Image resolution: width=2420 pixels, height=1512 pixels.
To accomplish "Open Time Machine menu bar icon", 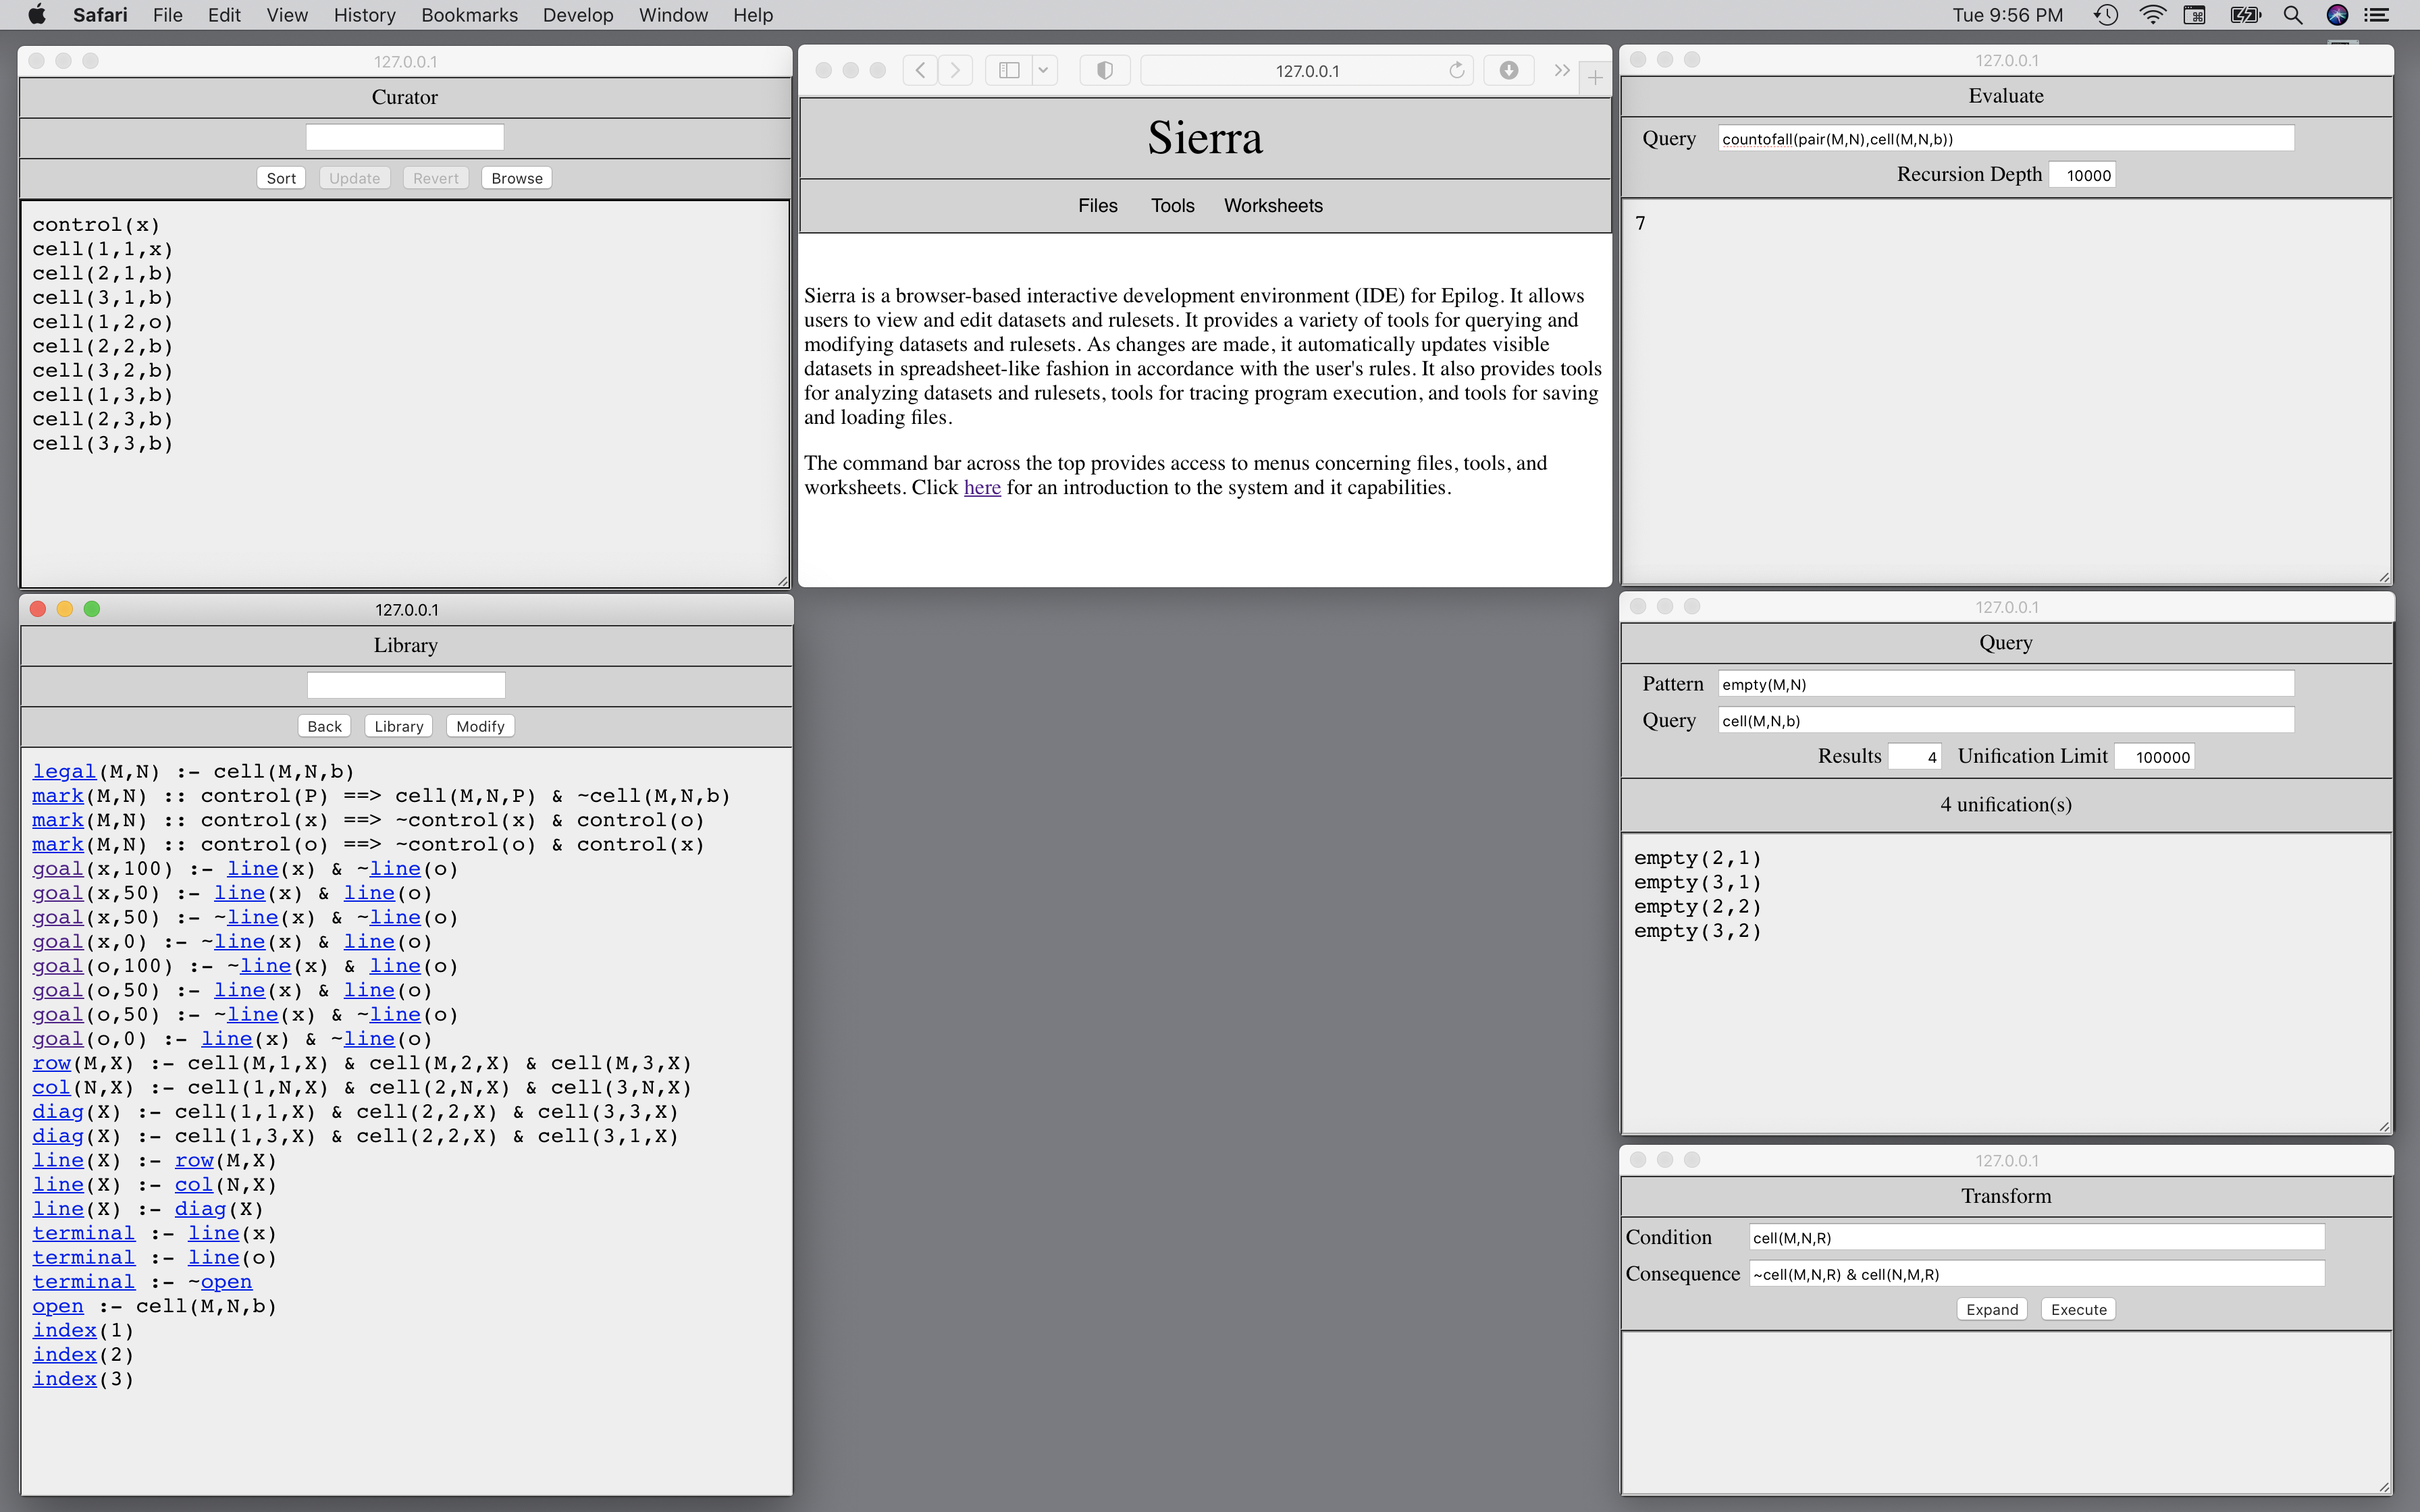I will (x=2106, y=15).
